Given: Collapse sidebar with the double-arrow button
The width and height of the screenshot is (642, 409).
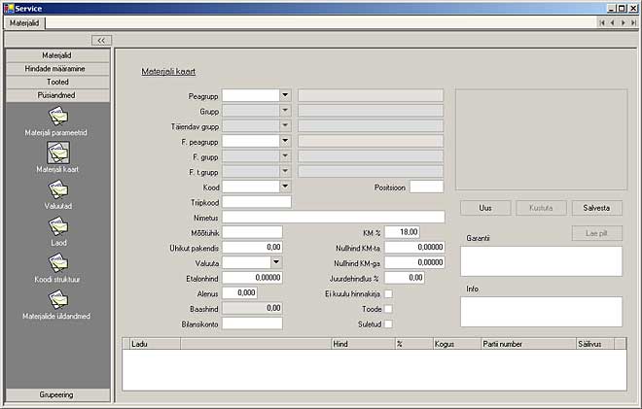Looking at the screenshot, I should (101, 40).
